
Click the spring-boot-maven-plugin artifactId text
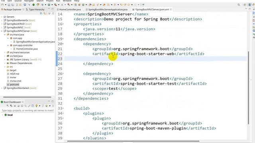[158, 128]
